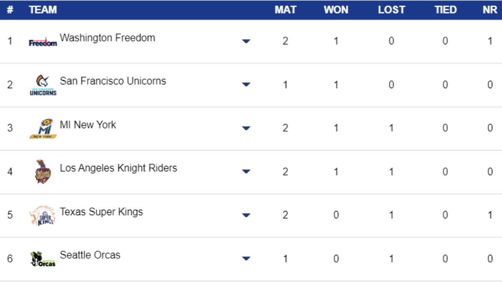Show Los Angeles Knight Riders details arrow
Screen dimensions: 502x282
click(x=246, y=172)
